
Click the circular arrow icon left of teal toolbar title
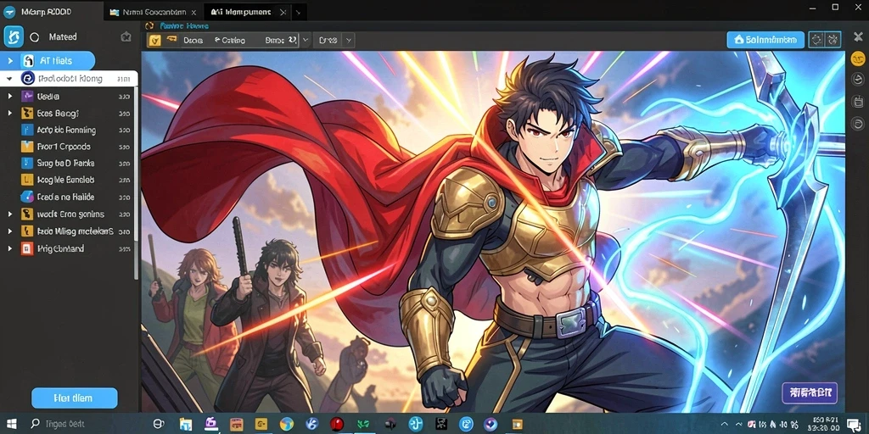[149, 25]
